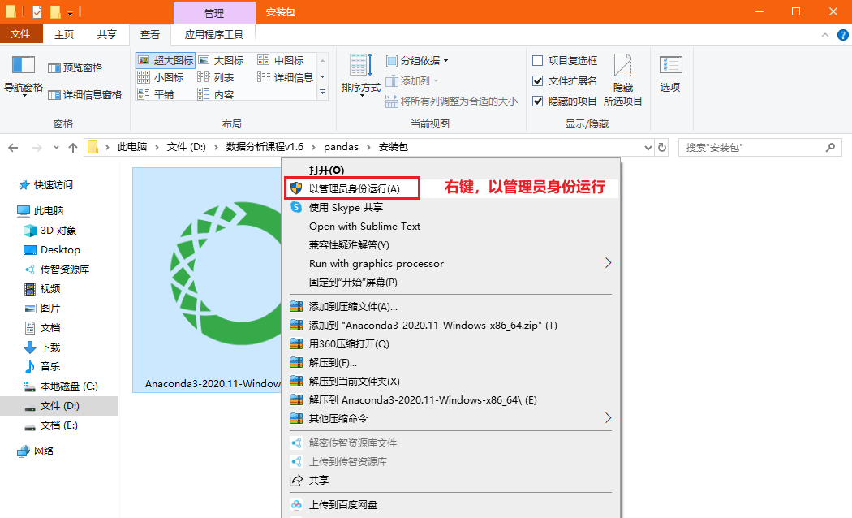The height and width of the screenshot is (518, 852).
Task: Open the Application Tools tab
Action: [214, 35]
